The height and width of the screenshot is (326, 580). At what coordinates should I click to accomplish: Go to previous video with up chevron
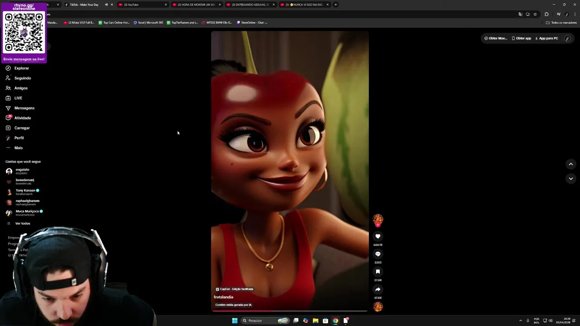(x=571, y=164)
